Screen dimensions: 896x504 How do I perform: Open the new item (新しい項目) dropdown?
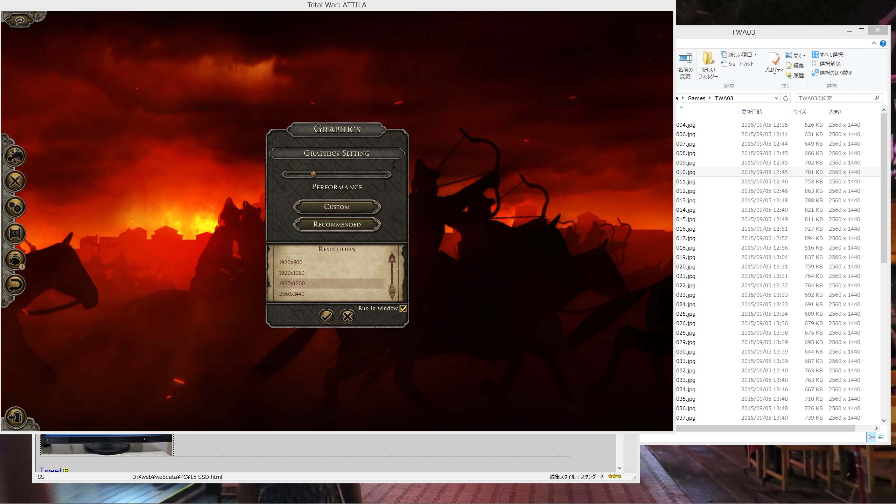pyautogui.click(x=739, y=55)
